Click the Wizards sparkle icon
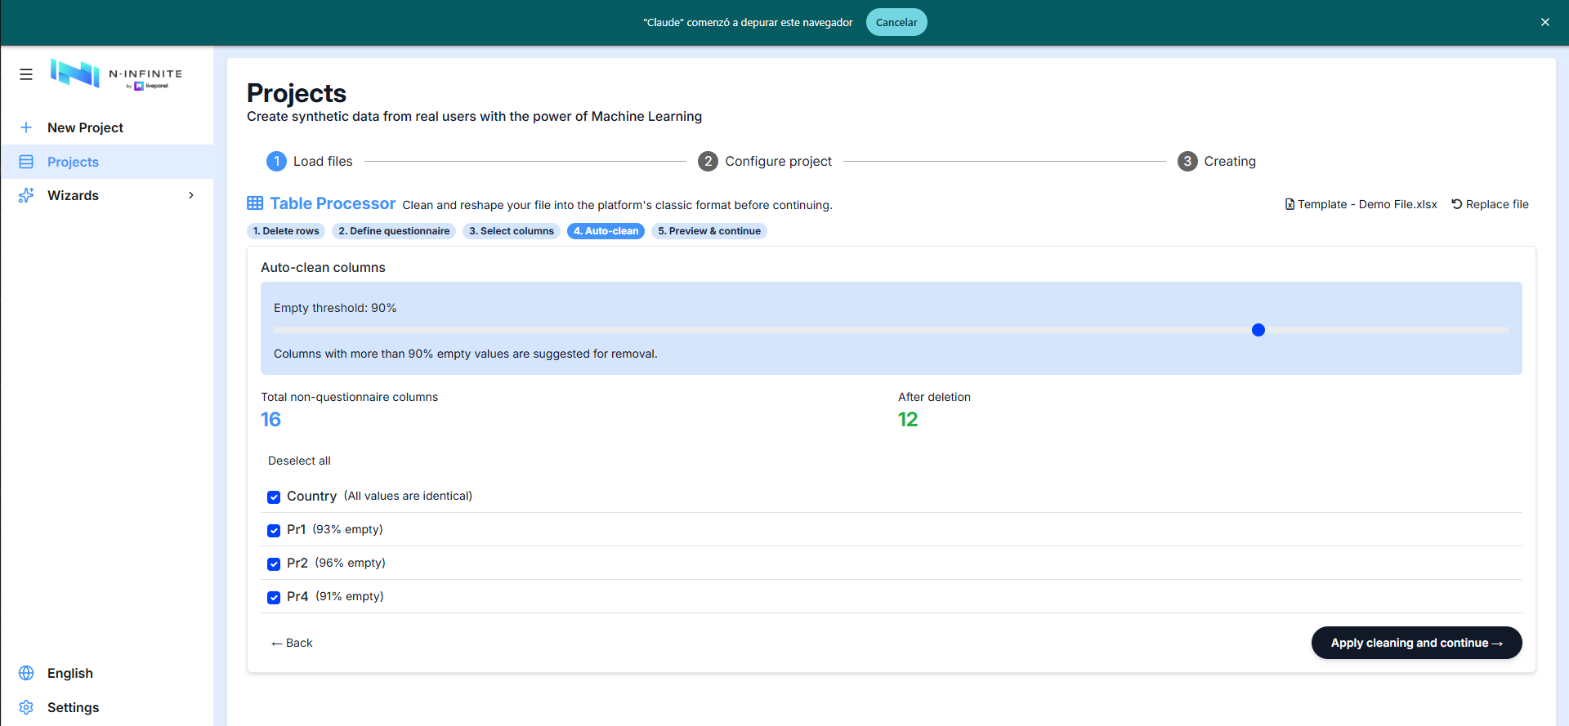 pyautogui.click(x=26, y=195)
